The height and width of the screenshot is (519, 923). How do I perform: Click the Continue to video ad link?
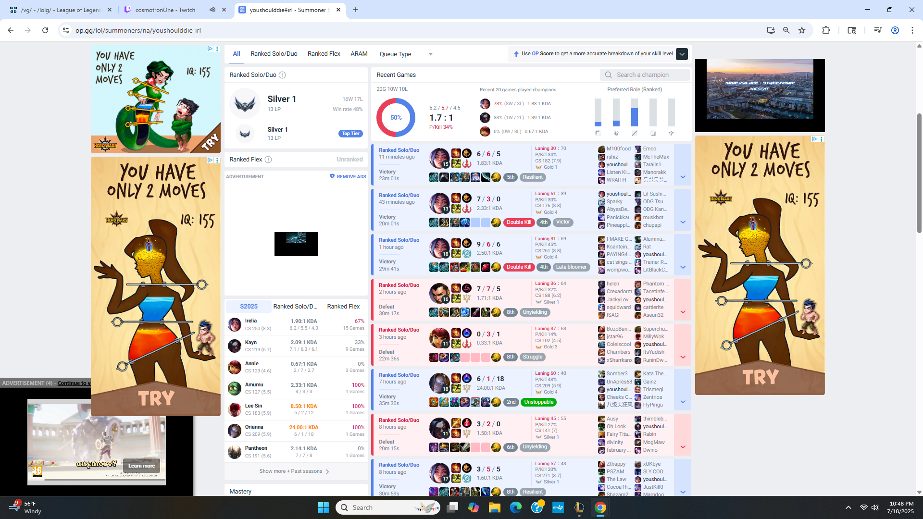(x=74, y=383)
